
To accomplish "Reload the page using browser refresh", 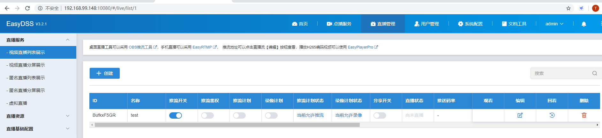I will click(x=27, y=8).
